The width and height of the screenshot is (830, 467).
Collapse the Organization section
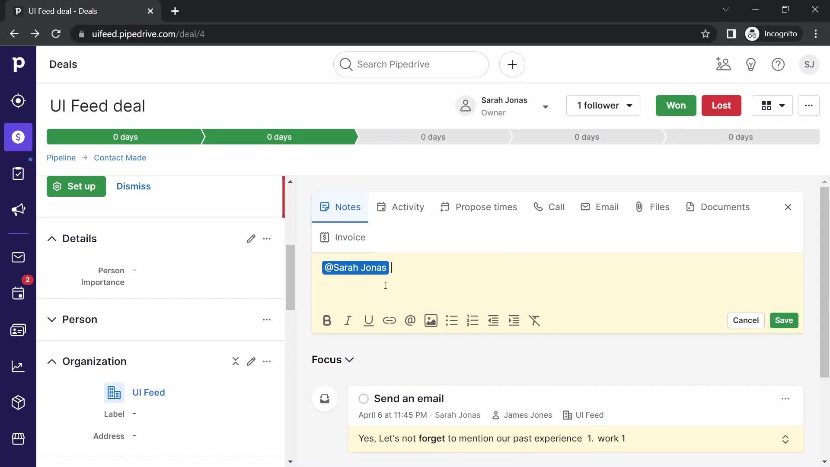click(51, 361)
